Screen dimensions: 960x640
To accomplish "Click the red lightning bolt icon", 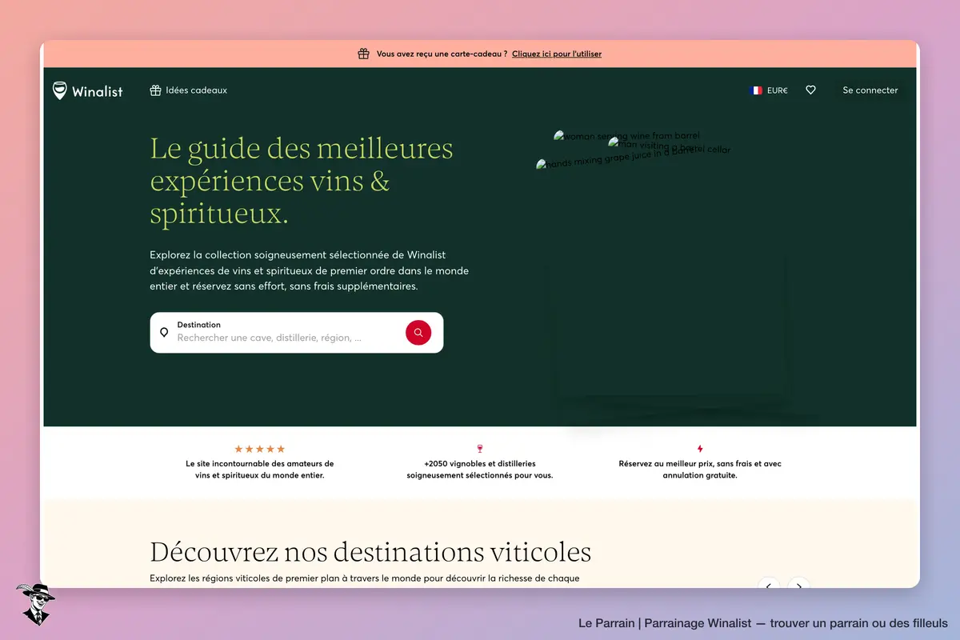I will click(x=700, y=449).
